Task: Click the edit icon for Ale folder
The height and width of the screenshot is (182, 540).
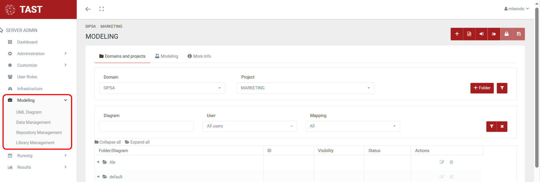Action: 442,162
